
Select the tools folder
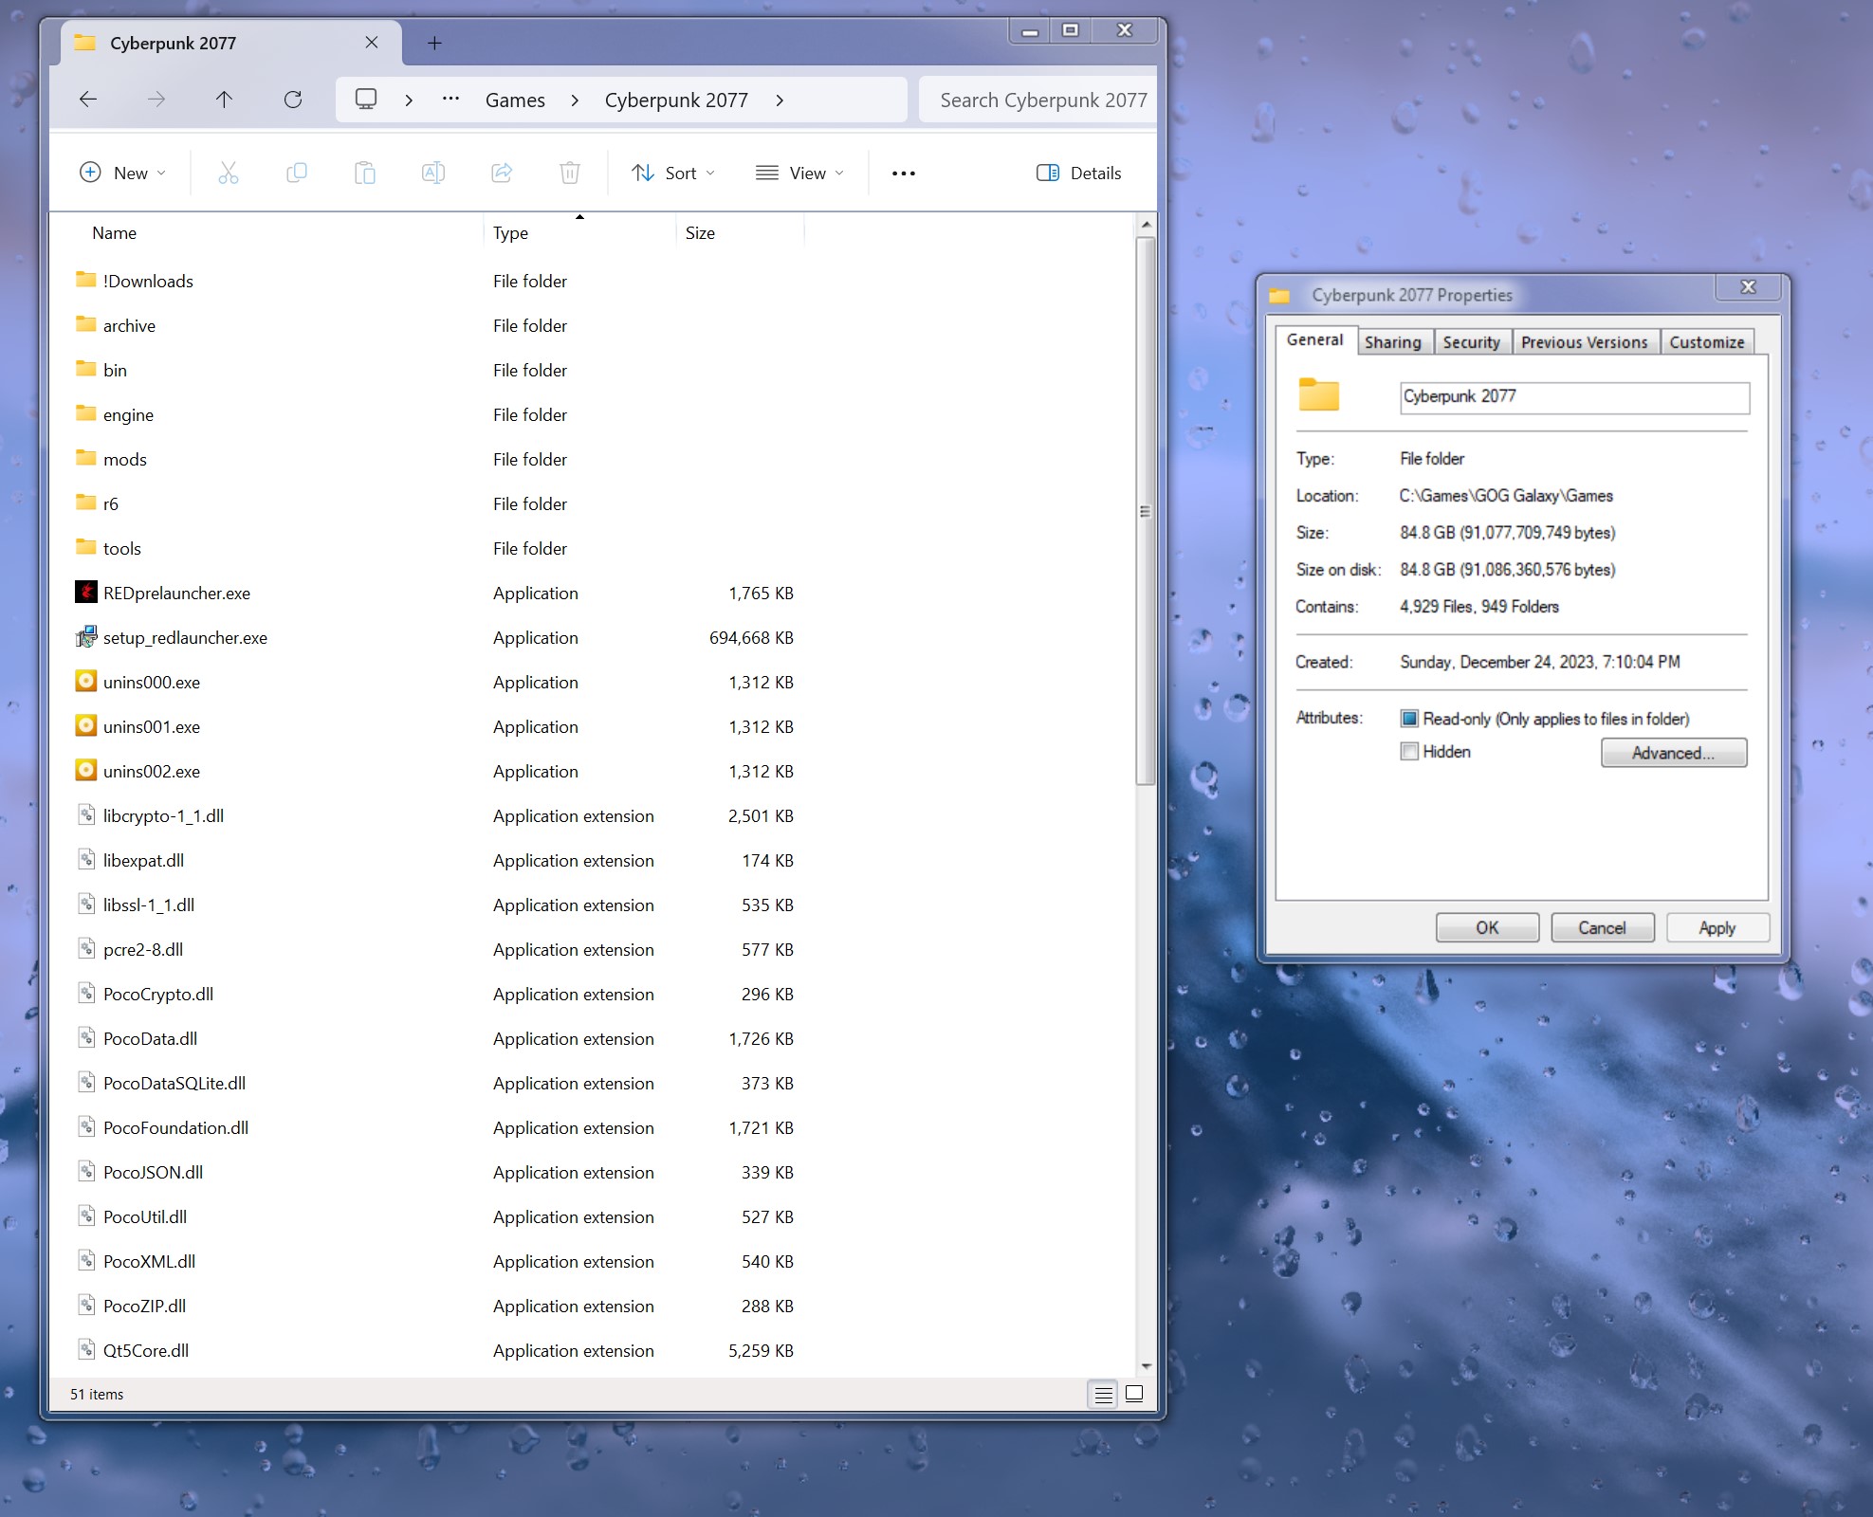tap(121, 548)
